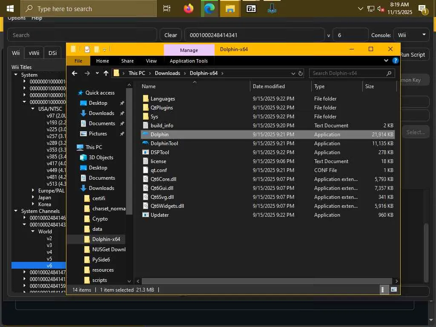
Task: Open the Console dropdown showing Wii
Action: (411, 35)
